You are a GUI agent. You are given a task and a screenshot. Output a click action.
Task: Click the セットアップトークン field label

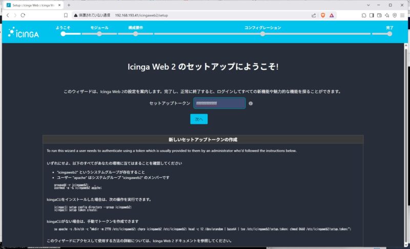tap(170, 103)
